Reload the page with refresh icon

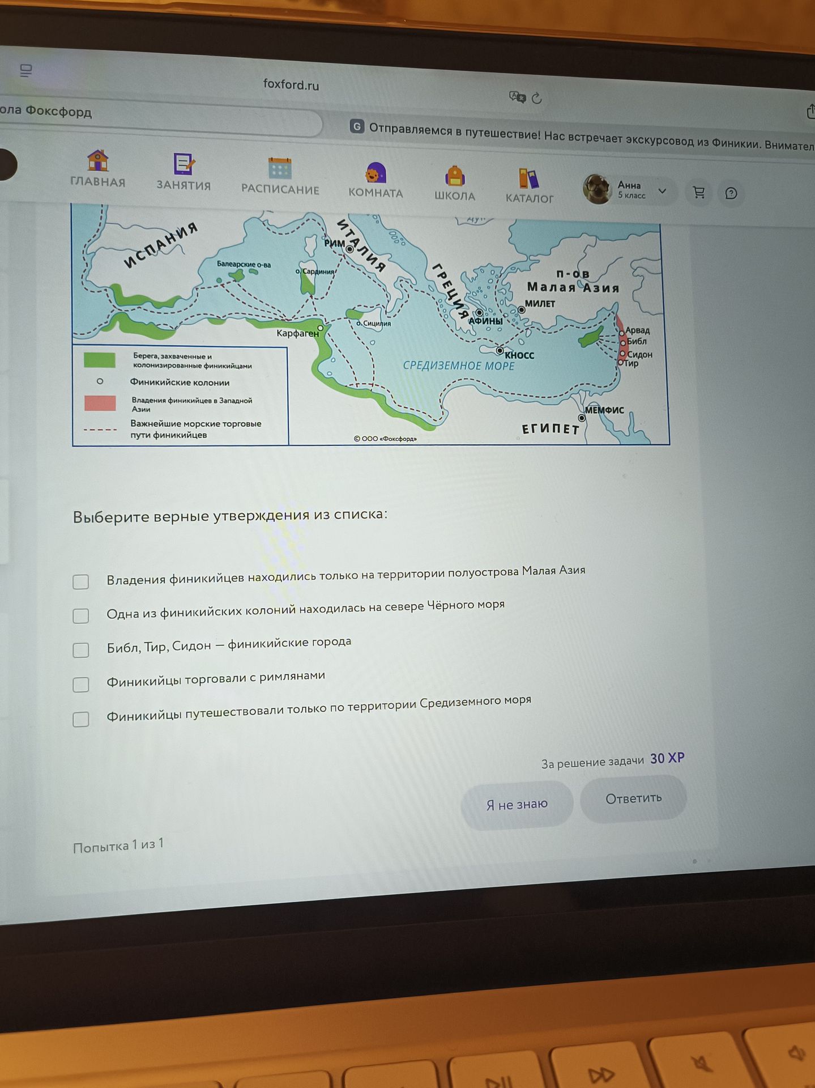pos(537,98)
